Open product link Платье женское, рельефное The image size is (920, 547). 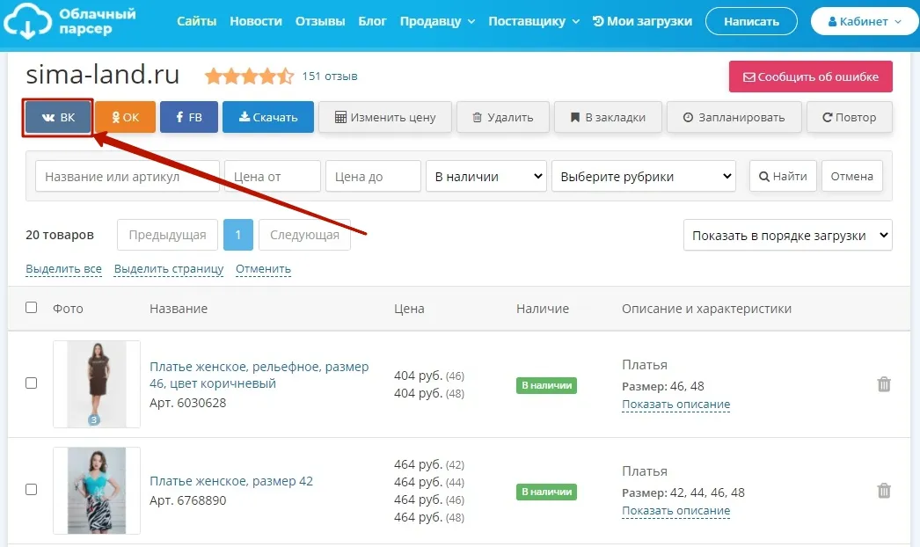pos(259,375)
